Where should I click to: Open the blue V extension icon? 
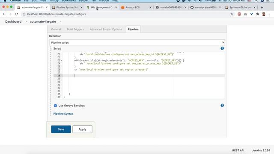(251, 14)
